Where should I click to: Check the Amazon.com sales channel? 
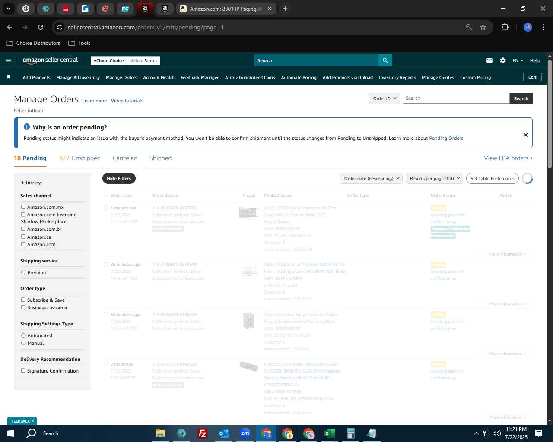23,244
